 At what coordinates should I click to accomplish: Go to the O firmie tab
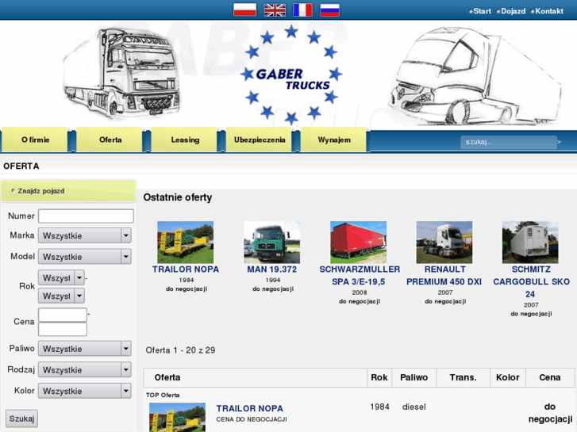(x=35, y=140)
